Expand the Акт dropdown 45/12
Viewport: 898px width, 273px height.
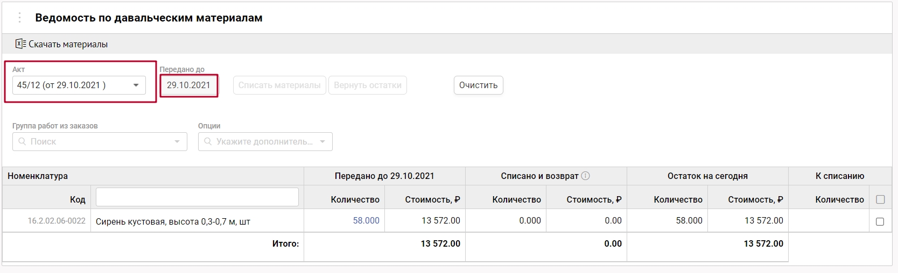click(x=136, y=85)
